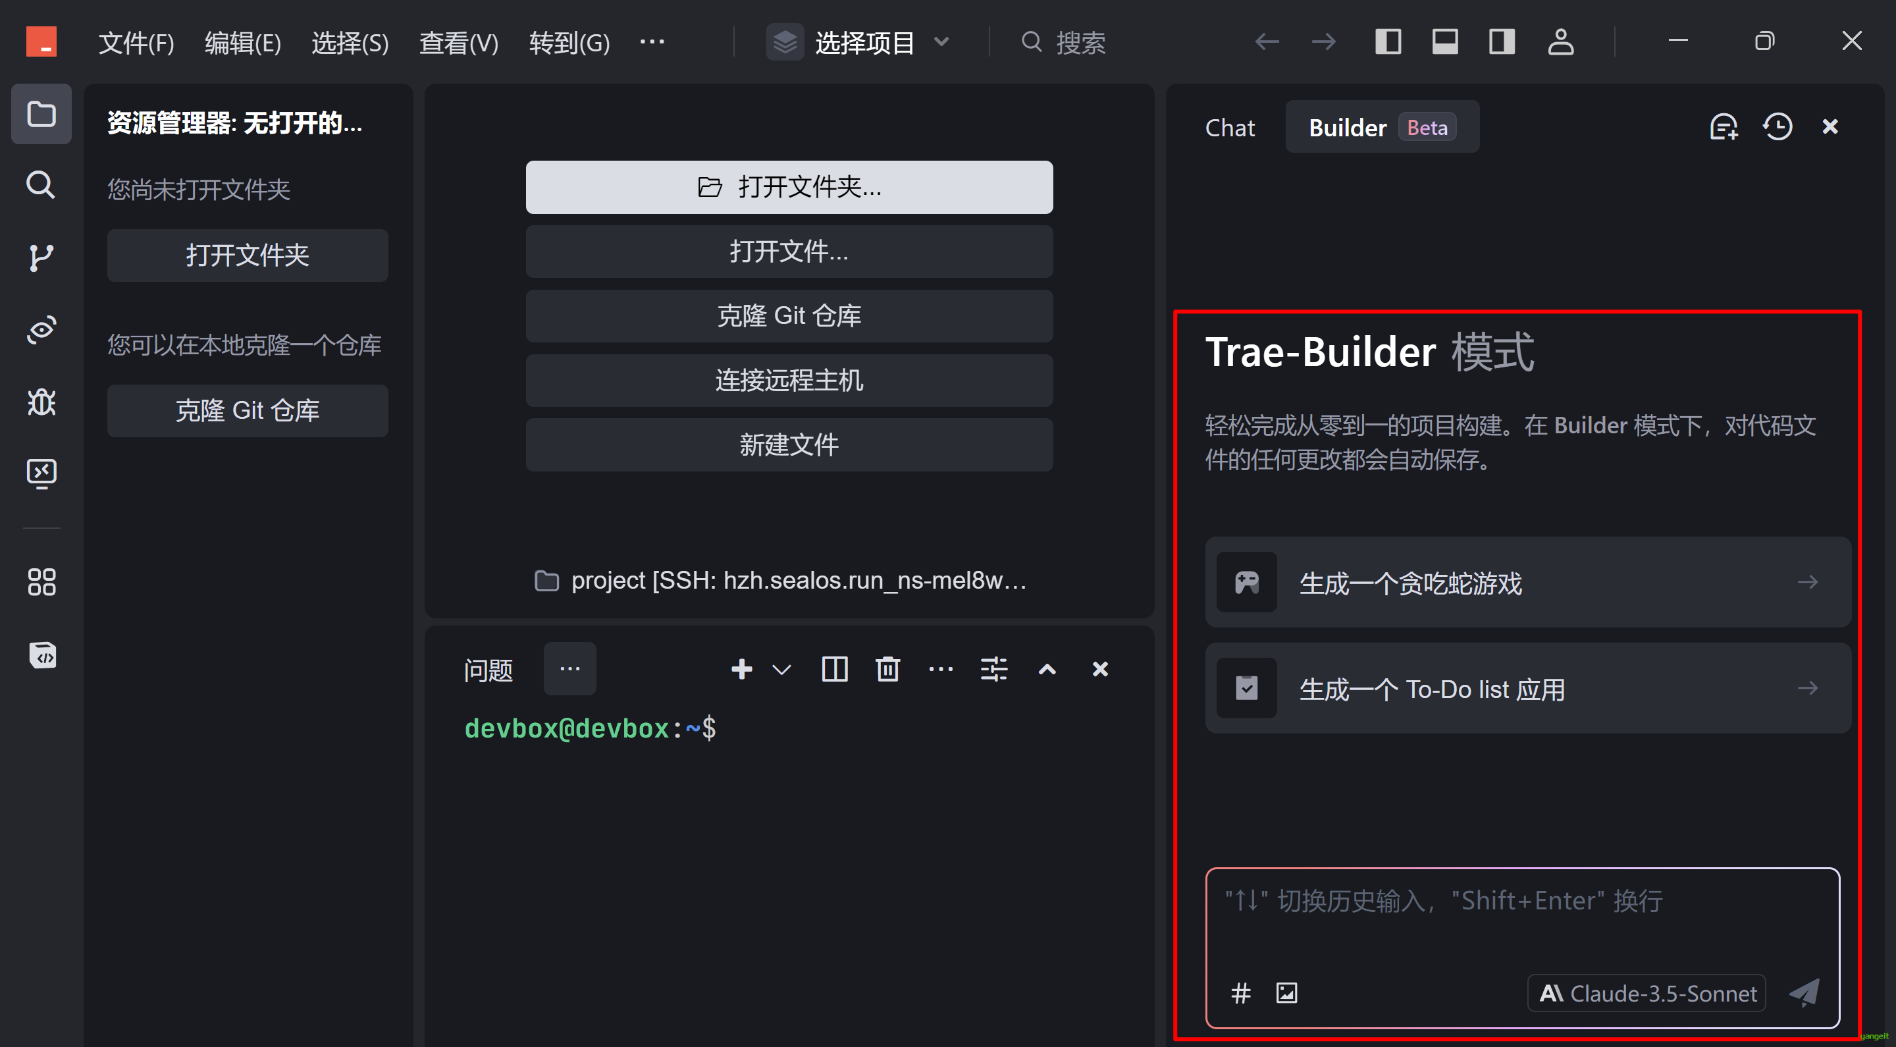Click the center 克隆 Git 仓库 button
This screenshot has width=1896, height=1047.
tap(789, 316)
